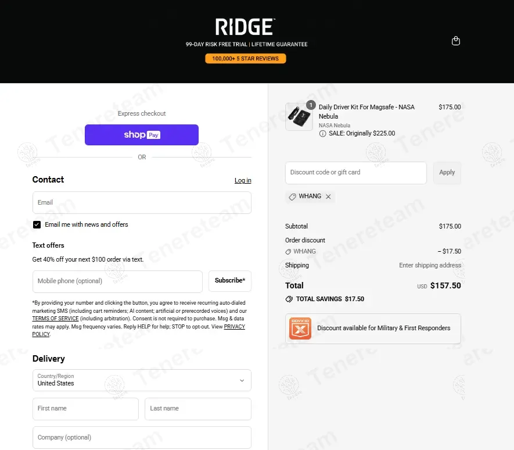Click the WHANG order discount tag icon
The width and height of the screenshot is (514, 450).
[x=288, y=252]
